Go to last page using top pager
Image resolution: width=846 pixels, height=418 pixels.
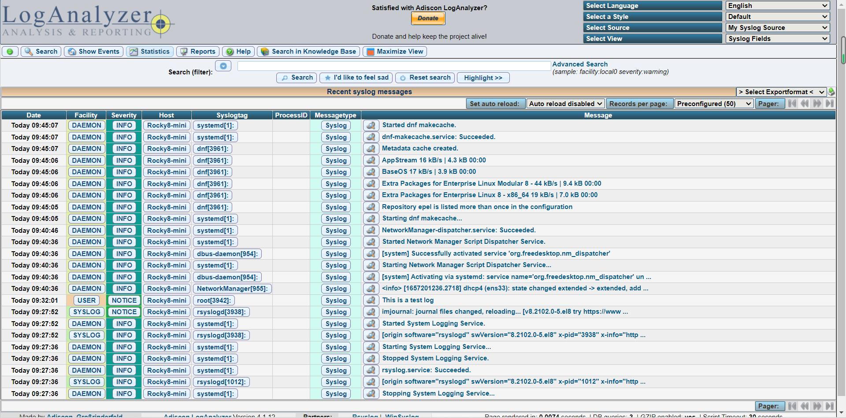coord(830,103)
